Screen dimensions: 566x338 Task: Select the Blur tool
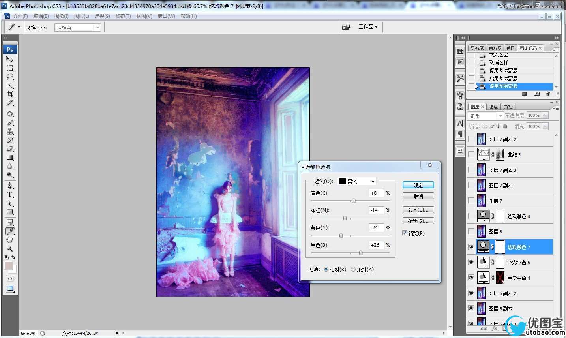[10, 166]
